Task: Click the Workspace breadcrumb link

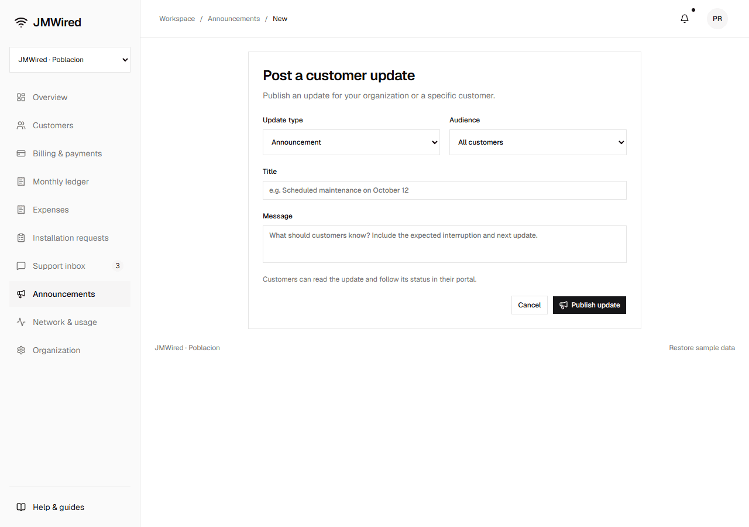Action: tap(177, 19)
